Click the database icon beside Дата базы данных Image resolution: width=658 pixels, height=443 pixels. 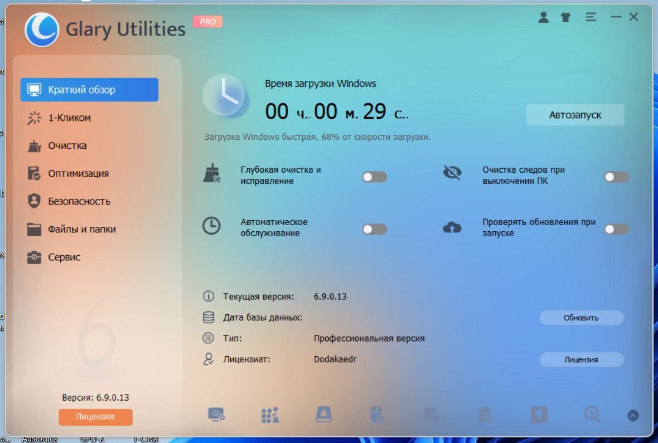point(209,317)
